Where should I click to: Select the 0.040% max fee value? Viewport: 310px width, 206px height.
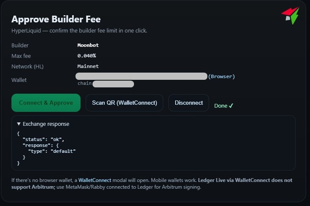click(x=87, y=56)
